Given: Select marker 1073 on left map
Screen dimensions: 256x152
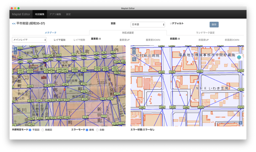Looking at the screenshot, I should pyautogui.click(x=117, y=94).
